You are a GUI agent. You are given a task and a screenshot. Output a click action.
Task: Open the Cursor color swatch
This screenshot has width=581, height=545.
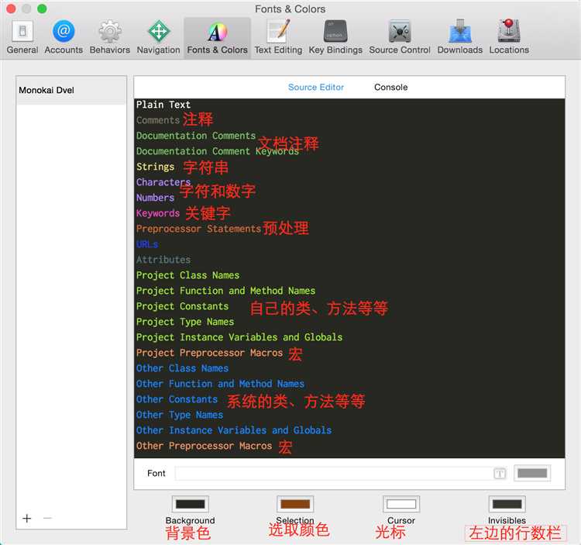[401, 504]
